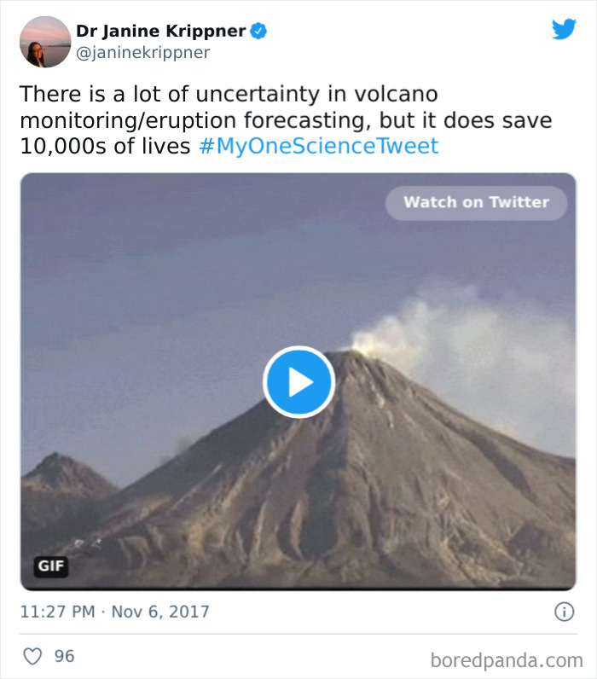Like the tweet with the heart icon
Viewport: 597px width, 679px height.
coord(32,656)
